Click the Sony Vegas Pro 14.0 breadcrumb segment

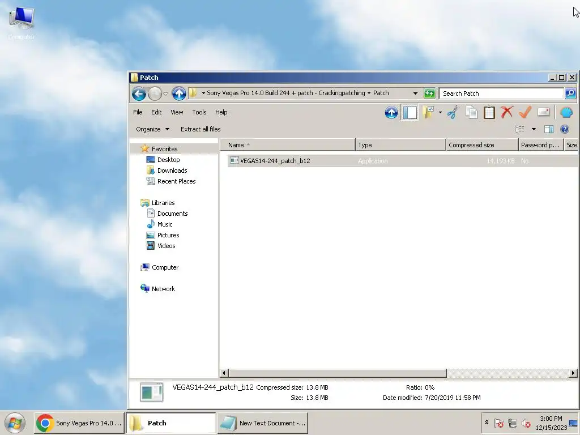click(x=285, y=93)
